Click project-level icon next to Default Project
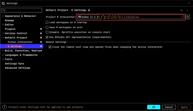The image size is (193, 111). coord(41,37)
